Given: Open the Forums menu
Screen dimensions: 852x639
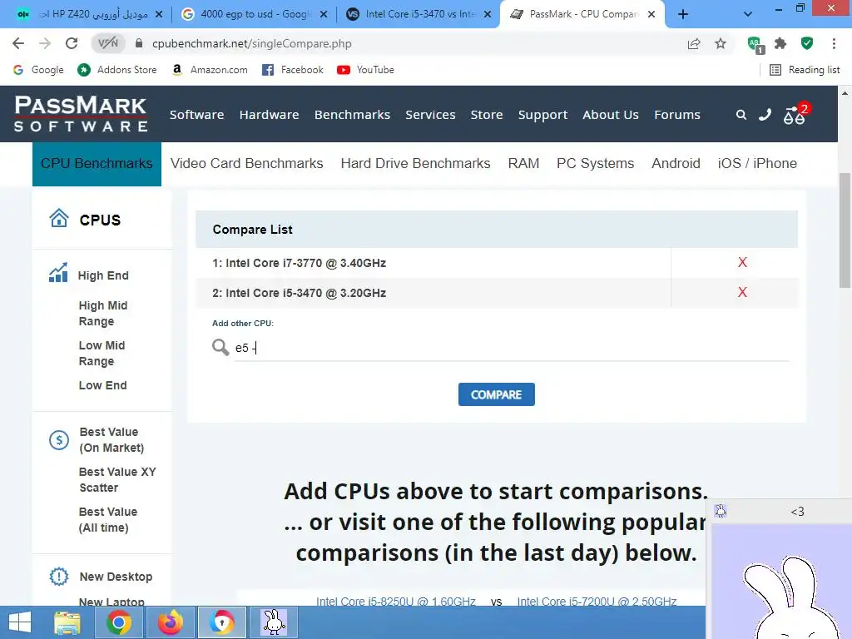Looking at the screenshot, I should coord(677,115).
